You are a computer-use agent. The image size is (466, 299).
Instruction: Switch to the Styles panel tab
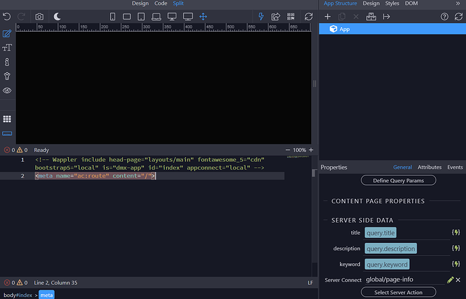(x=392, y=3)
